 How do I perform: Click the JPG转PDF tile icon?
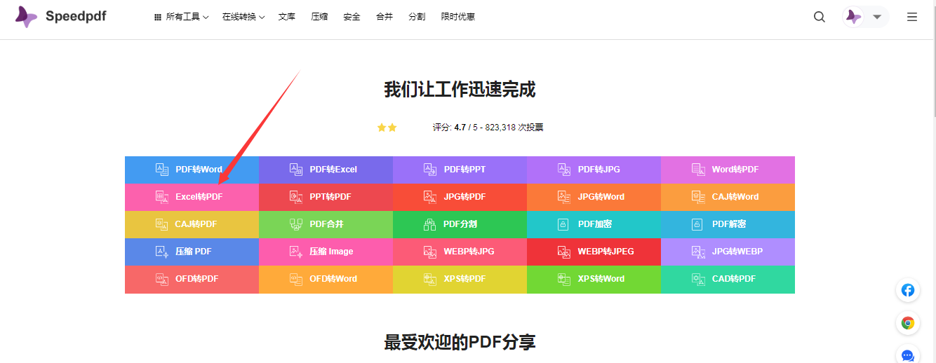[429, 197]
